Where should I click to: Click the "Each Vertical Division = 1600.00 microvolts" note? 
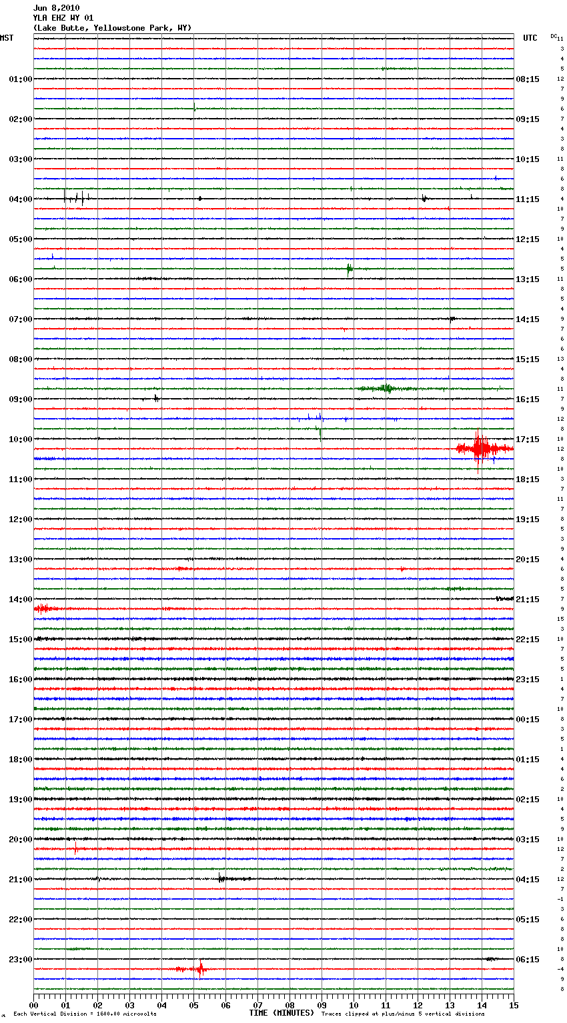tap(85, 1014)
